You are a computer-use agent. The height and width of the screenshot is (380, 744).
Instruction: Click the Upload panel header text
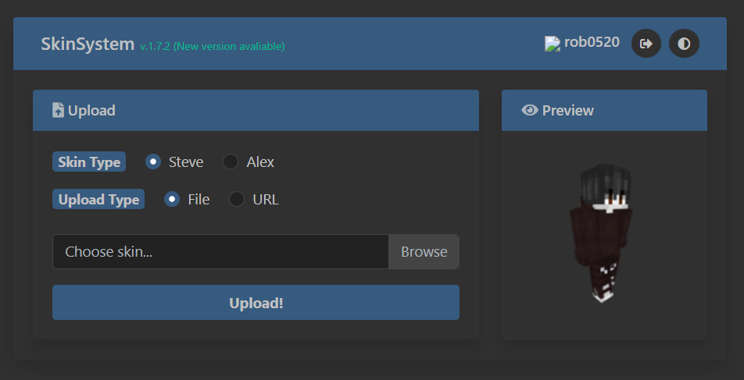pyautogui.click(x=91, y=111)
